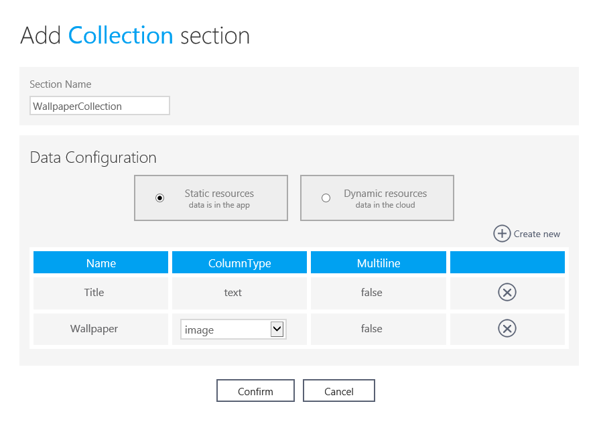Select the Static resources radio button
The image size is (599, 422).
coord(159,198)
